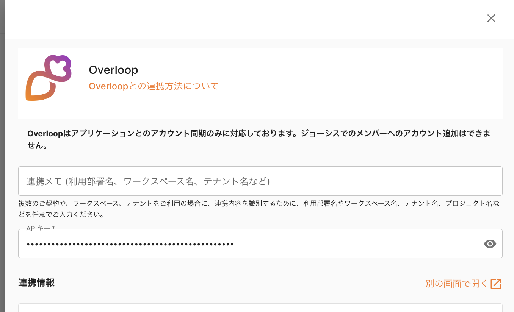Click the APIキー field label

[x=38, y=229]
